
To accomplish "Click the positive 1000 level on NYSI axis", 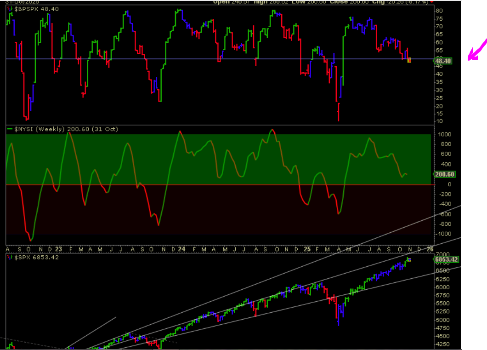I will pyautogui.click(x=444, y=134).
